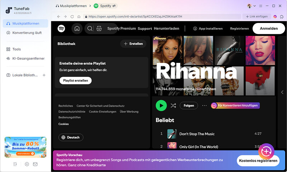Image resolution: width=287 pixels, height=172 pixels.
Task: Open the Support link
Action: pyautogui.click(x=145, y=29)
